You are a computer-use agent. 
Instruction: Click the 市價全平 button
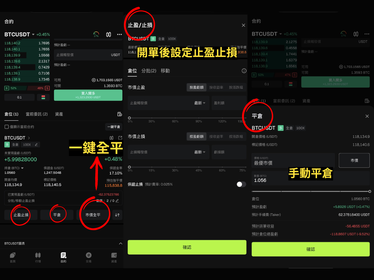tap(93, 215)
